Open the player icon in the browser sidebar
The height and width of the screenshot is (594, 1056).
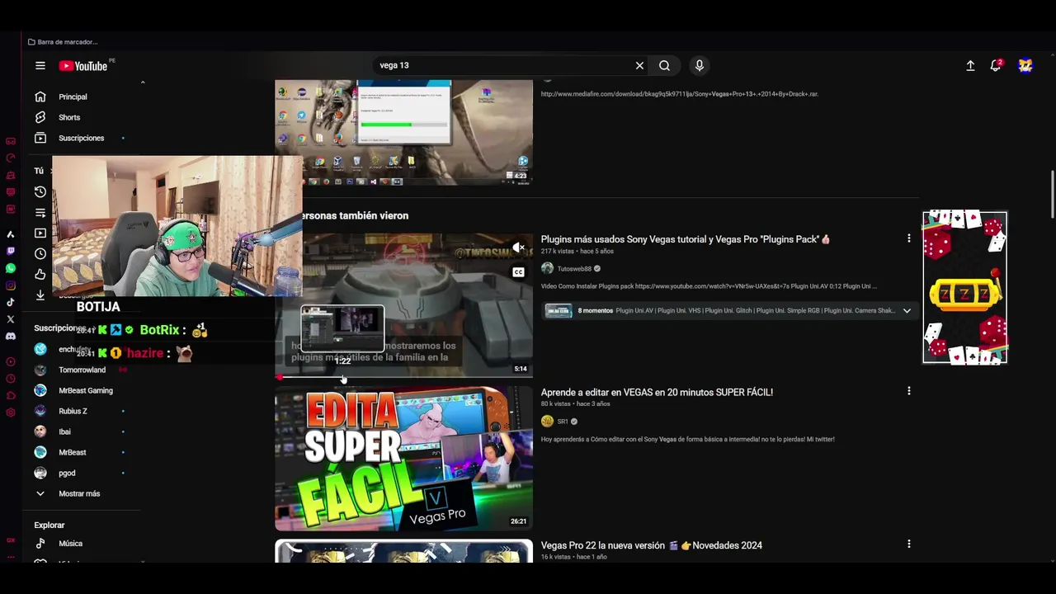[x=11, y=361]
